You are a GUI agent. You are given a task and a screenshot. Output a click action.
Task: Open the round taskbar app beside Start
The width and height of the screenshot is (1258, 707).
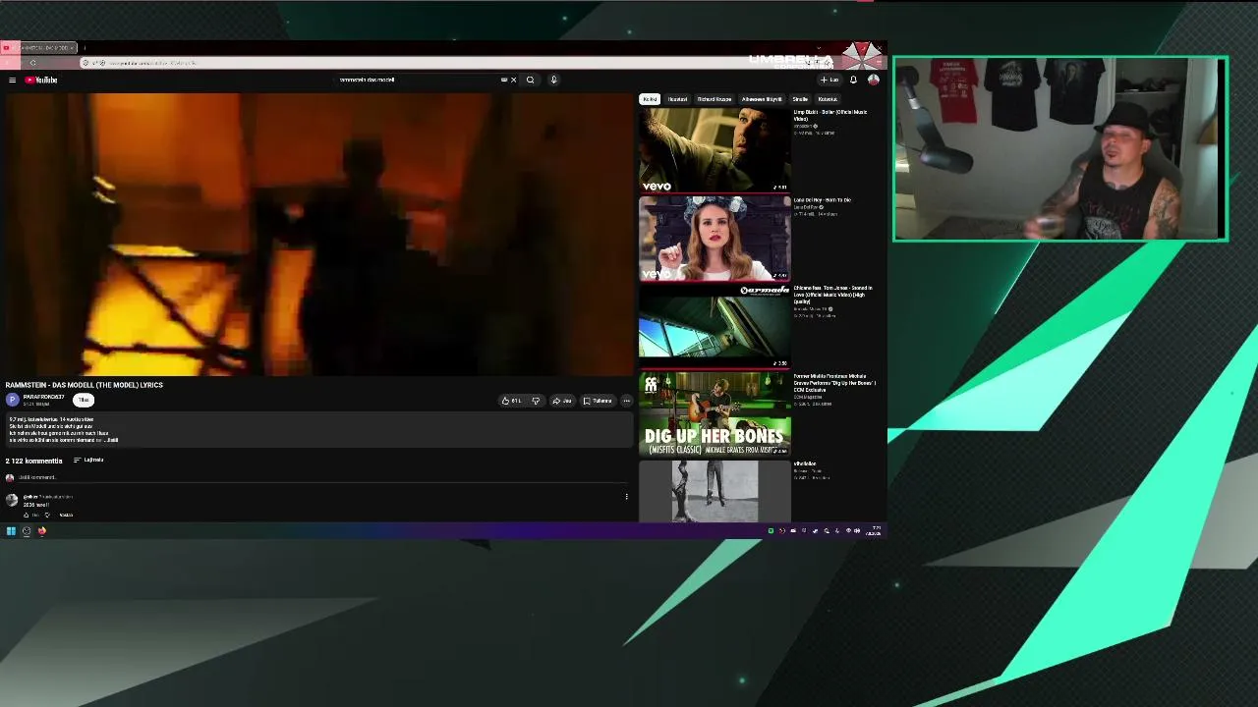pos(27,531)
